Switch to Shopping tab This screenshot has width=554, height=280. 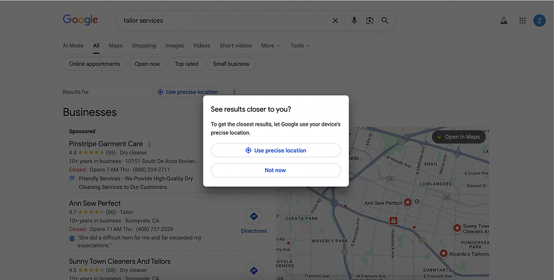click(x=144, y=45)
